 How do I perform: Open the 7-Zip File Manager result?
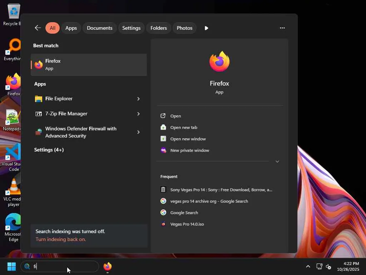(x=84, y=114)
